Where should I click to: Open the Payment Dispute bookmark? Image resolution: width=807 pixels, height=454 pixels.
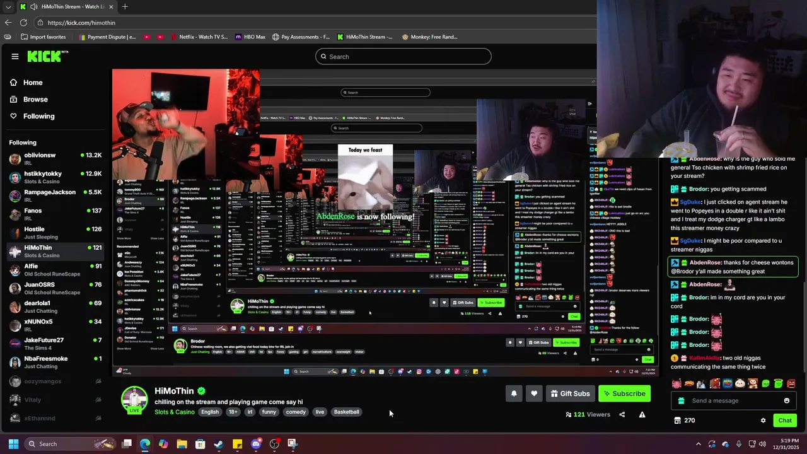click(x=107, y=37)
